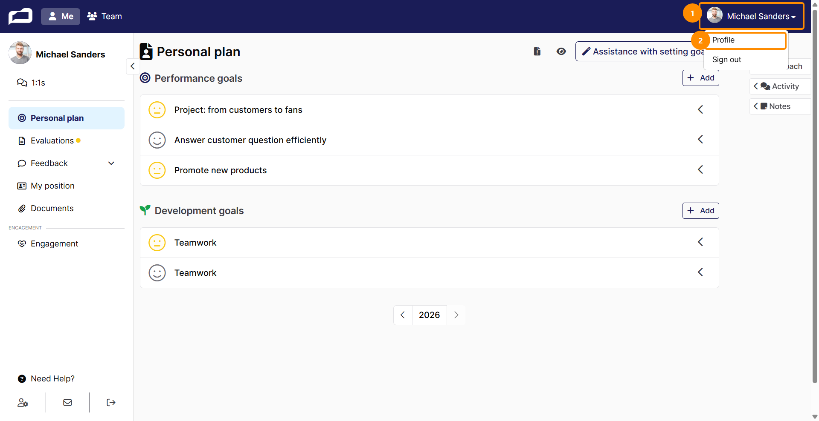Open user settings icon at sidebar bottom
The width and height of the screenshot is (819, 421).
point(23,402)
